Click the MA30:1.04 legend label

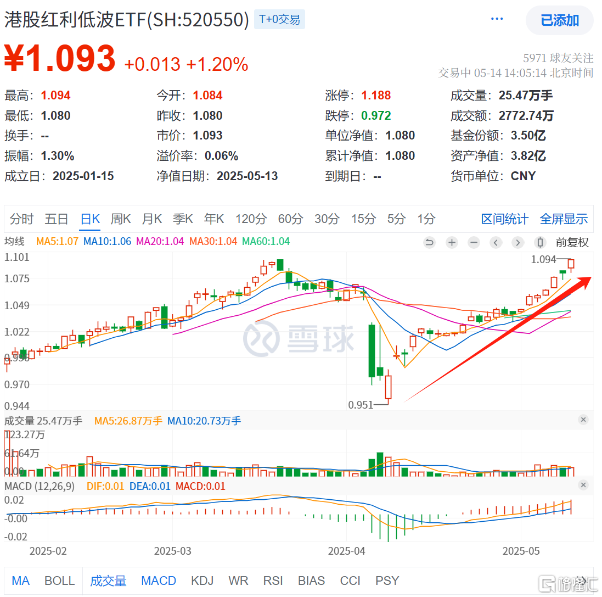tap(213, 241)
